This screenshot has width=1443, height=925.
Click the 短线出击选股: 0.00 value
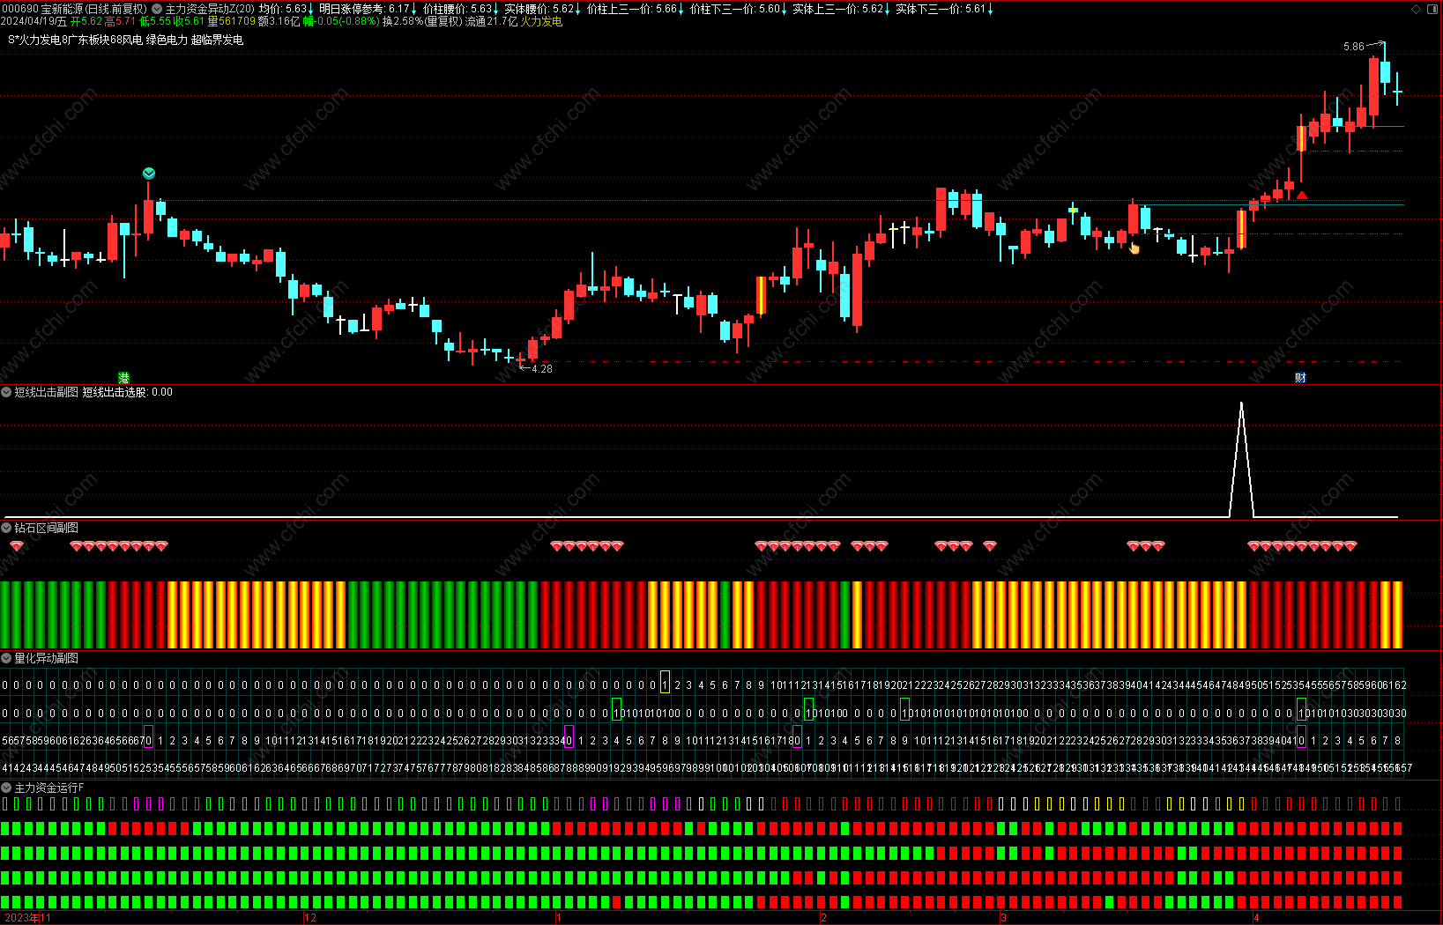128,392
